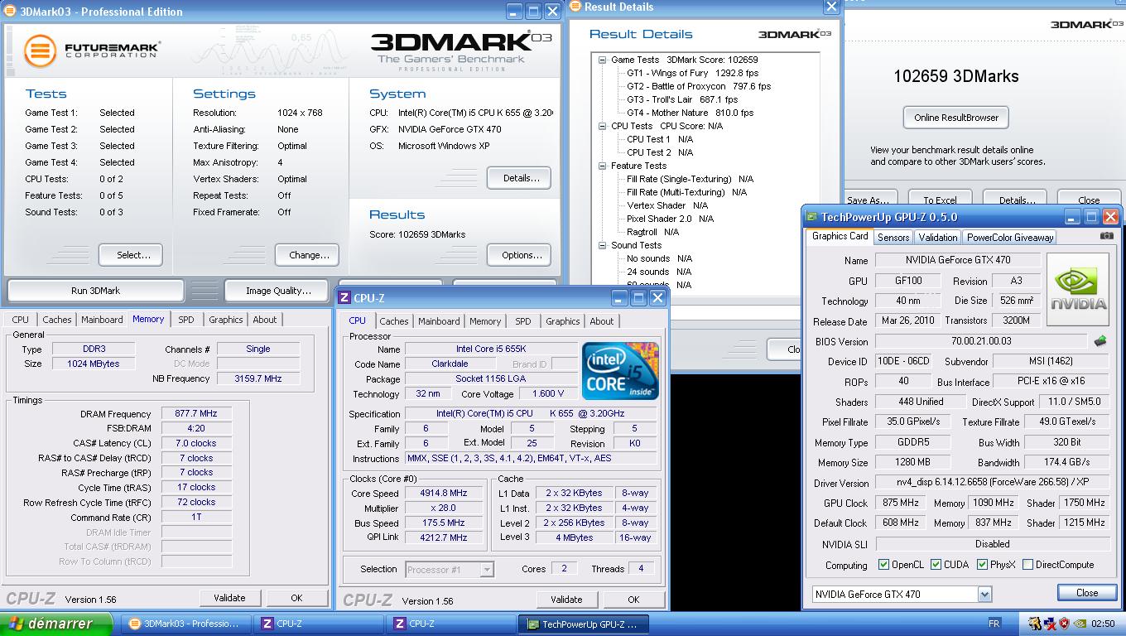Click the DRAM Frequency 877.7 MHz value

[x=195, y=414]
